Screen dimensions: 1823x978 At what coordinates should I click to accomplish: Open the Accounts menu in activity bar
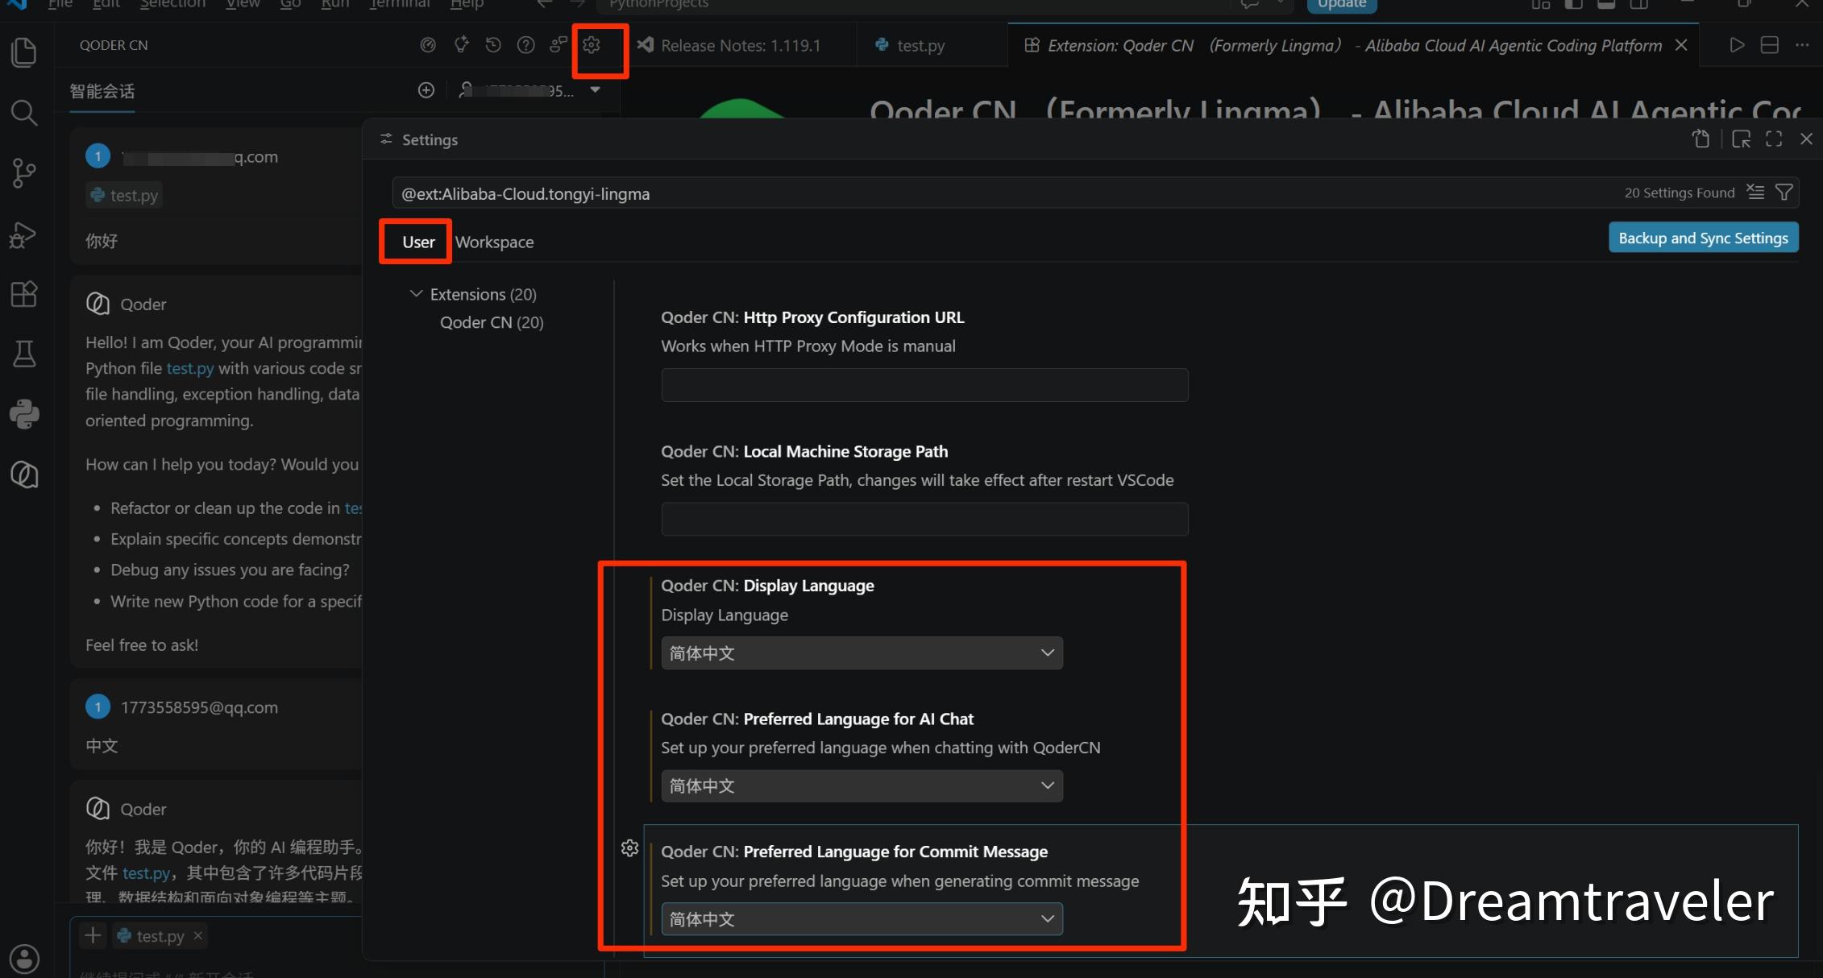pos(24,959)
